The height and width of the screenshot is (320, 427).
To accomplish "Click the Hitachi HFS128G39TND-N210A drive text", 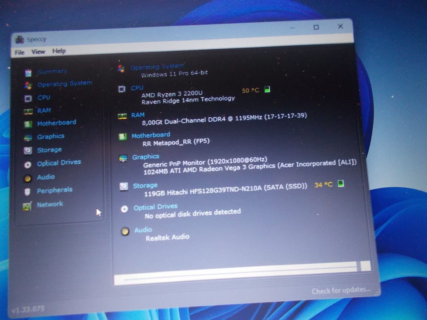I will pos(226,190).
